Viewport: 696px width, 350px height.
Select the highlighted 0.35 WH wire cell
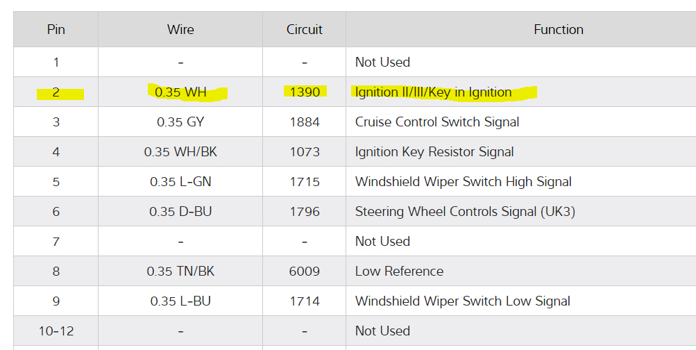click(180, 92)
